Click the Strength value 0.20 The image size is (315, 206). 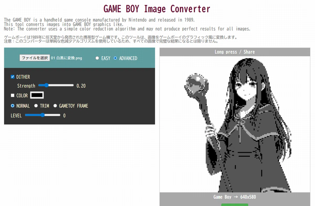coord(81,86)
